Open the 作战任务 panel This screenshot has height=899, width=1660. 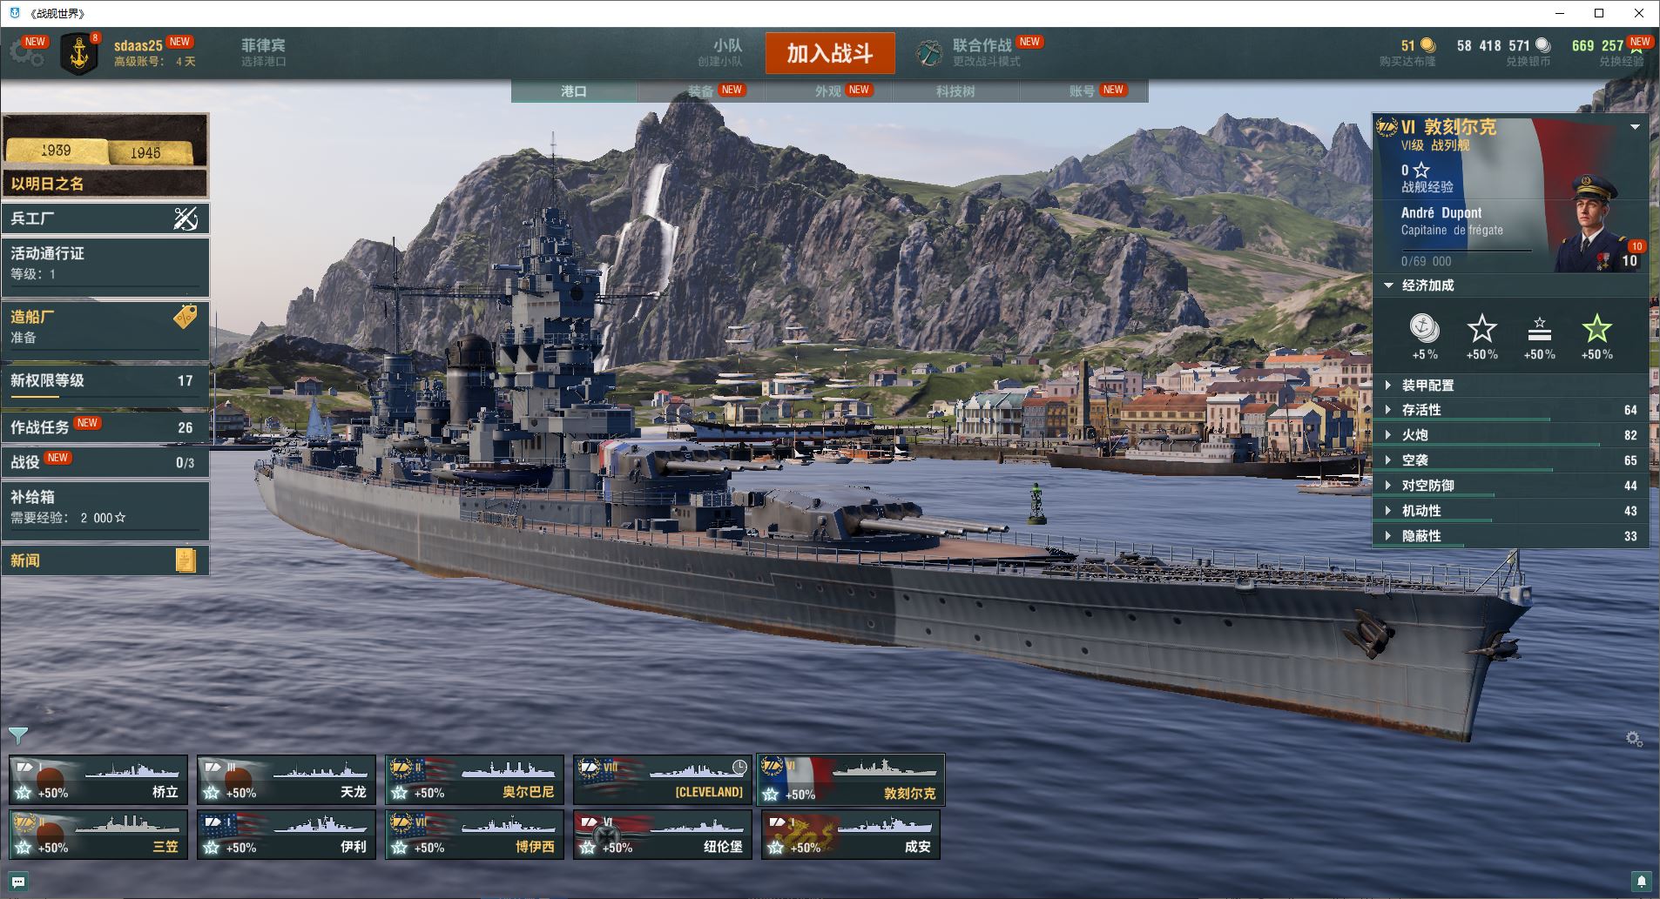click(105, 427)
